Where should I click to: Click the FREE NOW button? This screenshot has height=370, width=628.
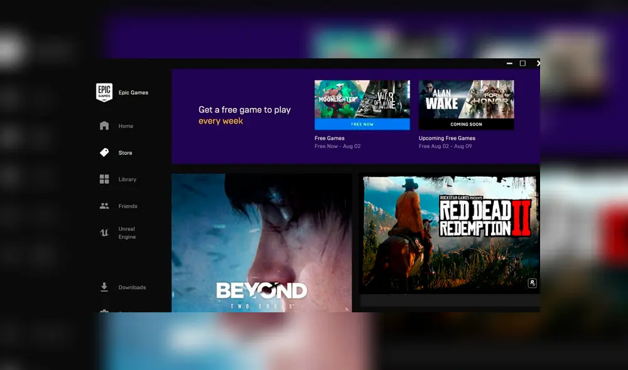click(362, 124)
